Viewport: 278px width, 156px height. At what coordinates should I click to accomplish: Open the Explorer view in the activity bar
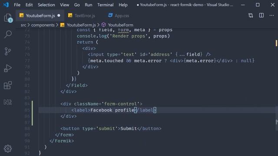(8, 18)
